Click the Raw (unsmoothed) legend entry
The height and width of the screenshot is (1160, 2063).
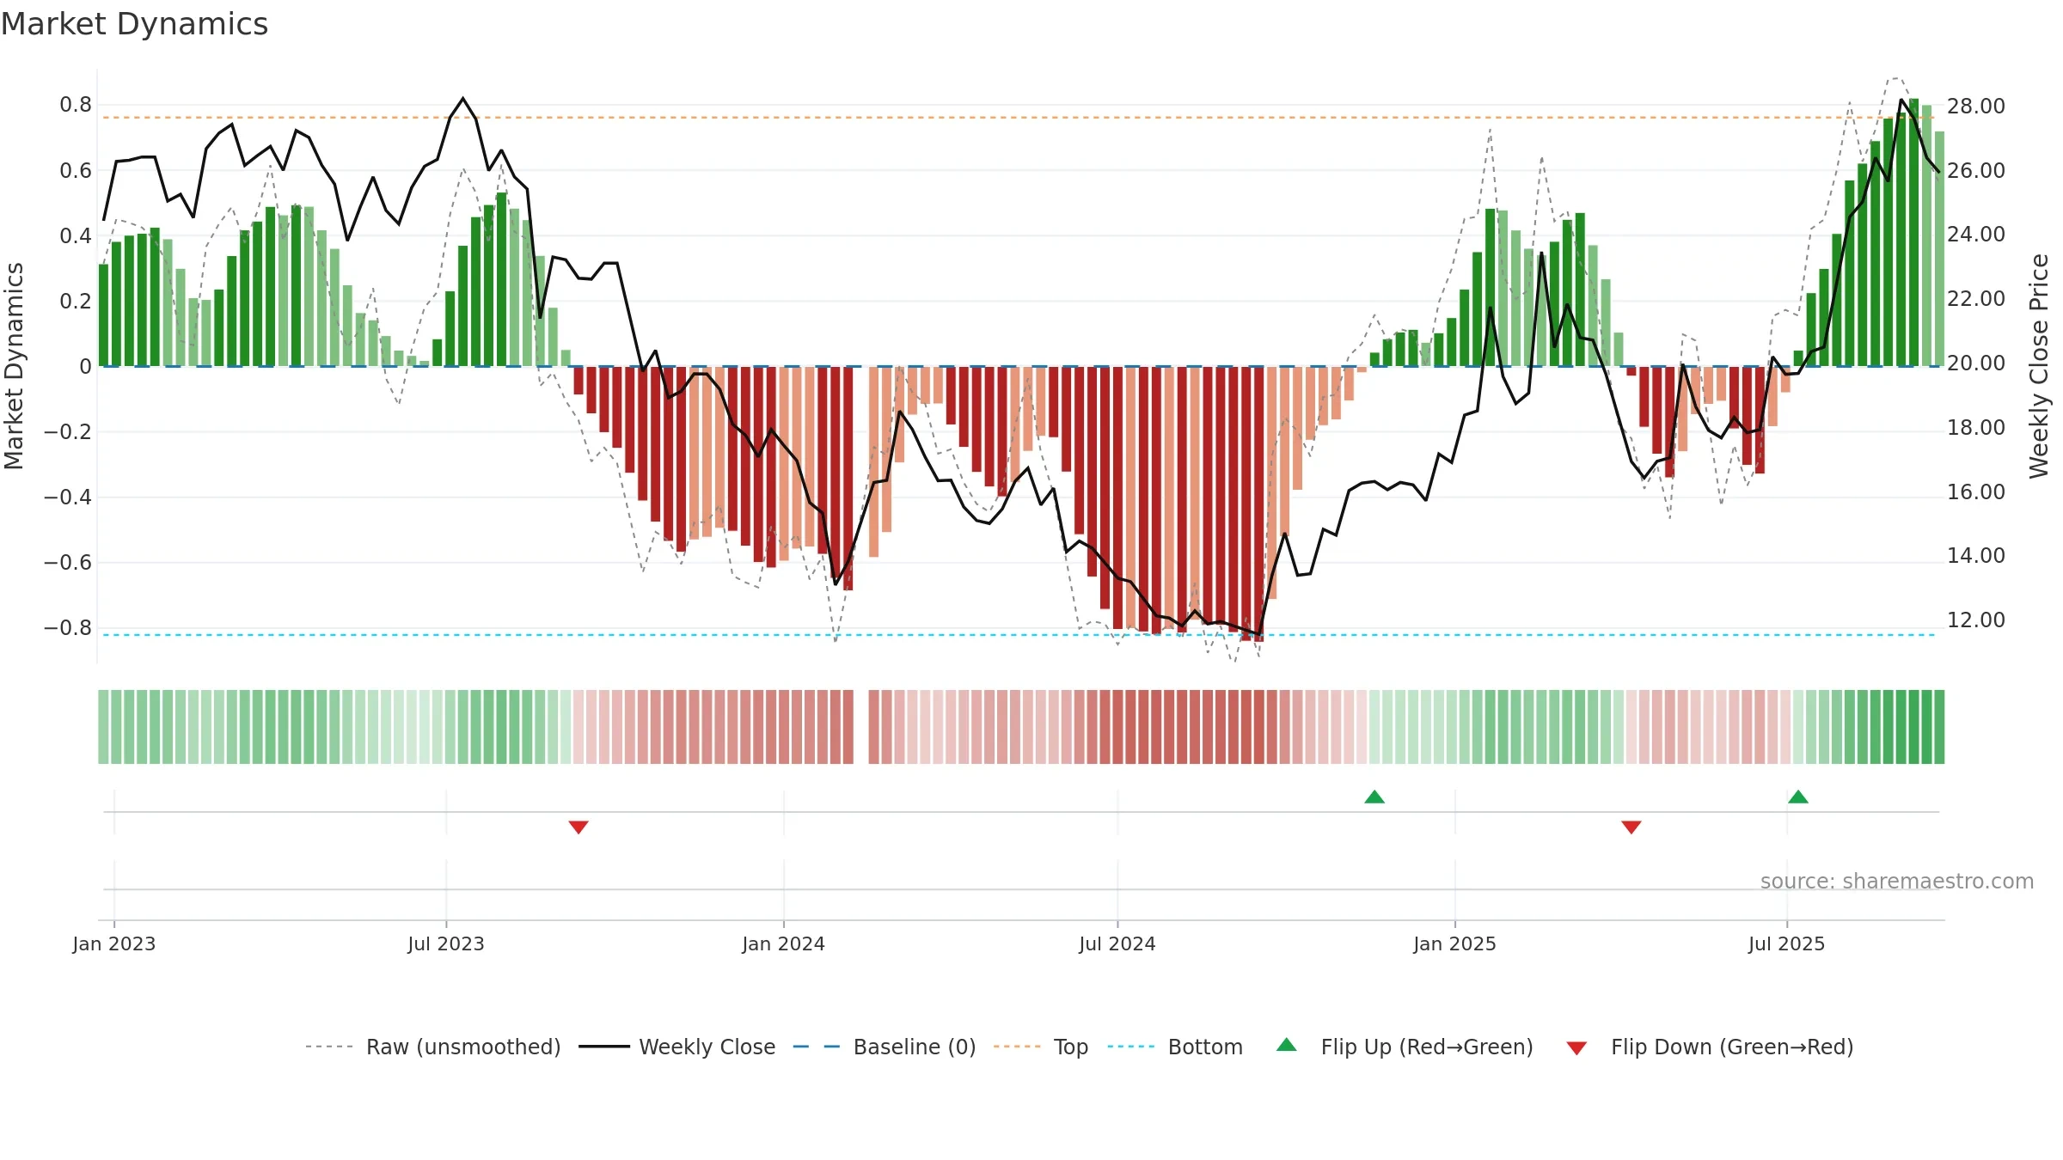pos(433,1047)
